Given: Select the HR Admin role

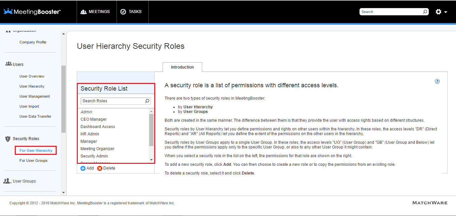Looking at the screenshot, I should pyautogui.click(x=90, y=134).
